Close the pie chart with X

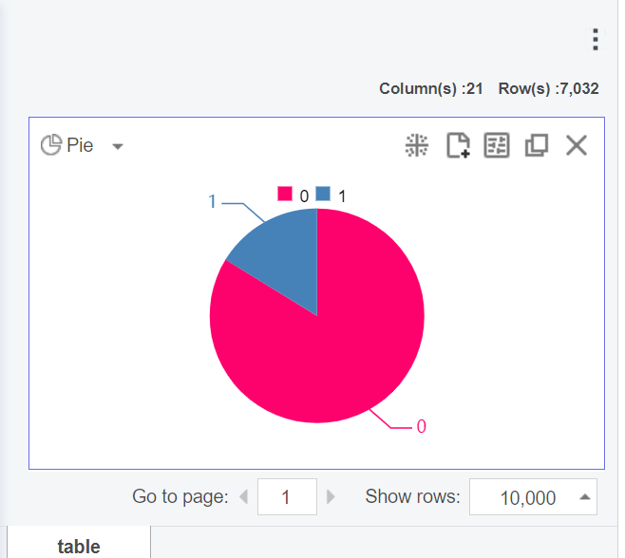click(577, 145)
